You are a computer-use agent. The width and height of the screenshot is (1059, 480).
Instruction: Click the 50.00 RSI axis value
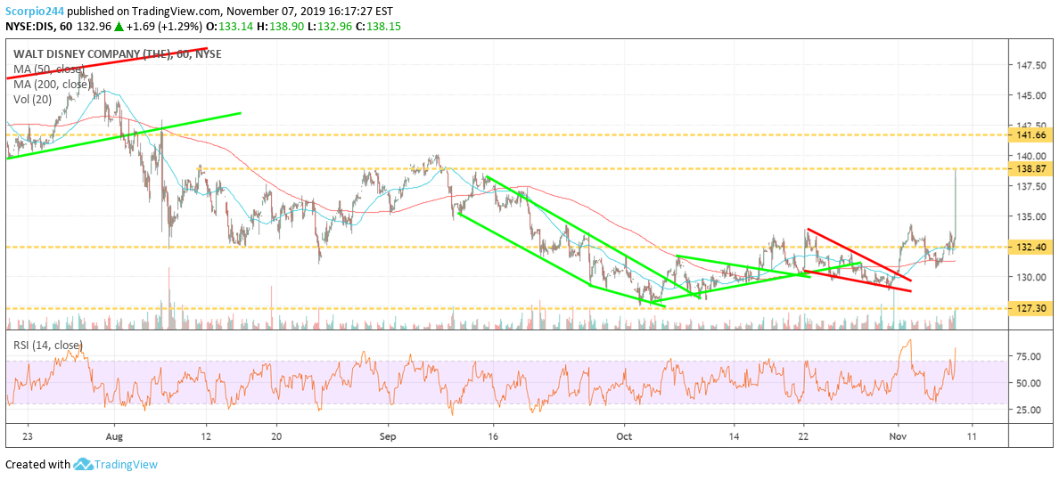click(1028, 383)
